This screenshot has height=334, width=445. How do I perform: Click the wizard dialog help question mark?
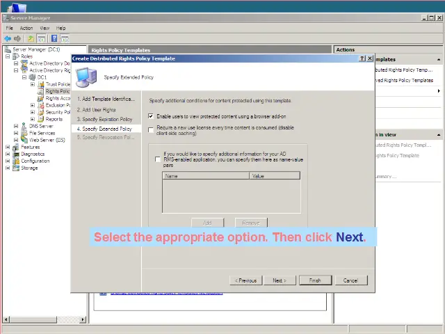click(x=362, y=58)
